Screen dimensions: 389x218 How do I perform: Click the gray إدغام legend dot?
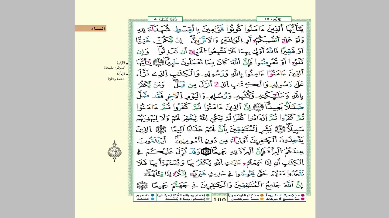point(208,199)
